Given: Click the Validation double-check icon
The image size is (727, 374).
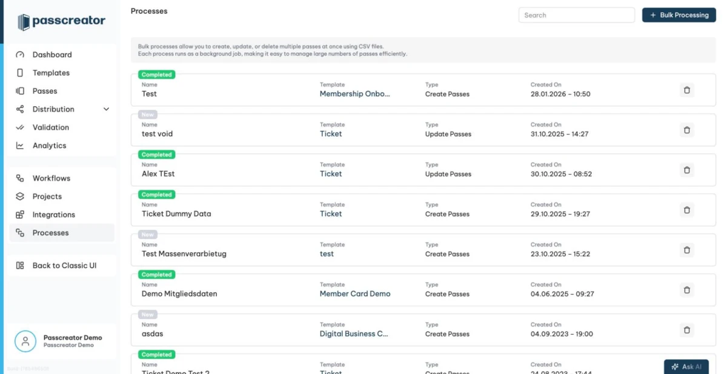Looking at the screenshot, I should tap(20, 127).
